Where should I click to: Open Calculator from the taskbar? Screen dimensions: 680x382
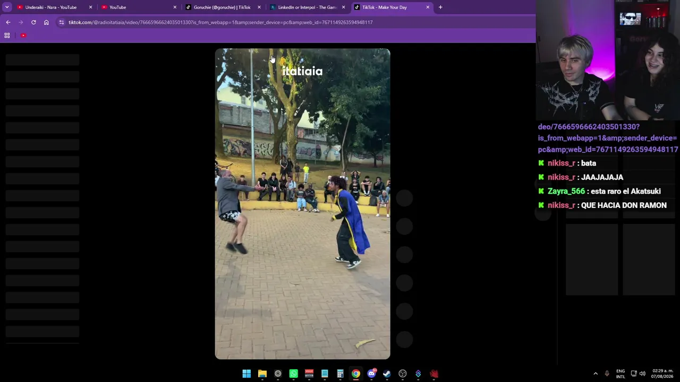[x=340, y=374]
